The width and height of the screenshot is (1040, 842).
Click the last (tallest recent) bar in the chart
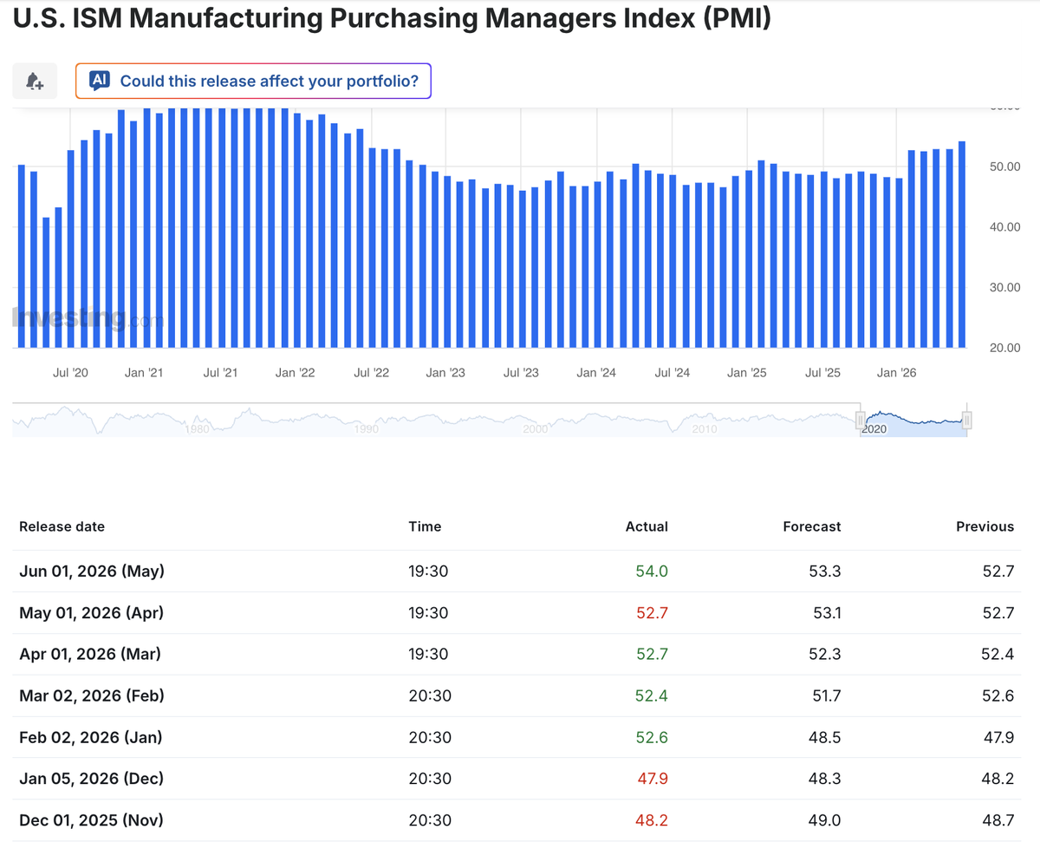(962, 244)
